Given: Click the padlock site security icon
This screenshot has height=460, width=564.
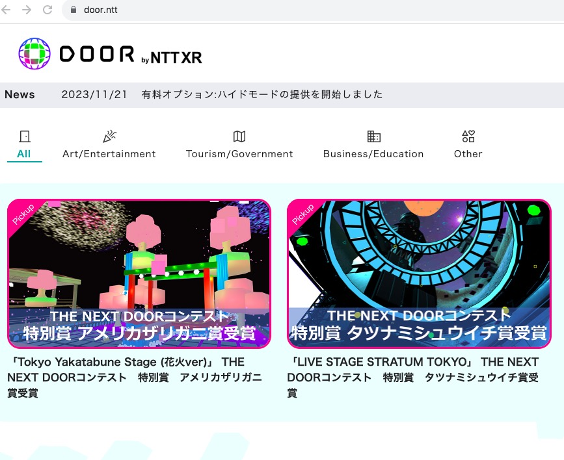Looking at the screenshot, I should pos(74,10).
